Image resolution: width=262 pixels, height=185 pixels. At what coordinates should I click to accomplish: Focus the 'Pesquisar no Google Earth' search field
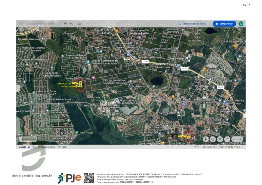(39, 24)
